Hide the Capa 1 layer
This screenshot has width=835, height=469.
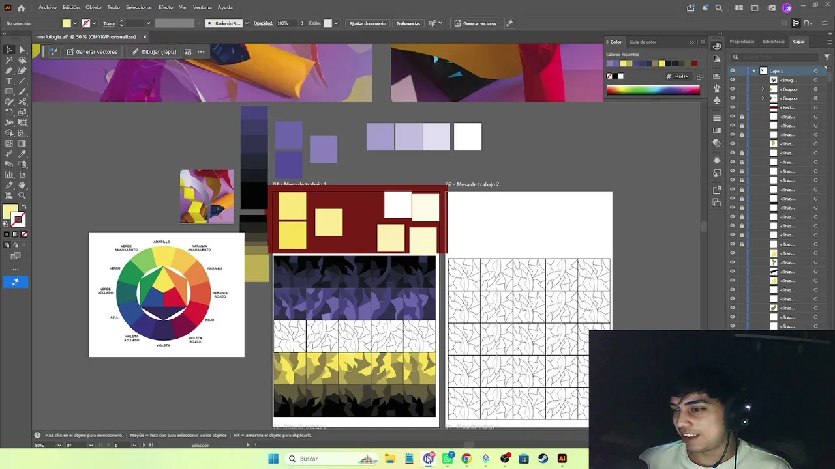733,71
